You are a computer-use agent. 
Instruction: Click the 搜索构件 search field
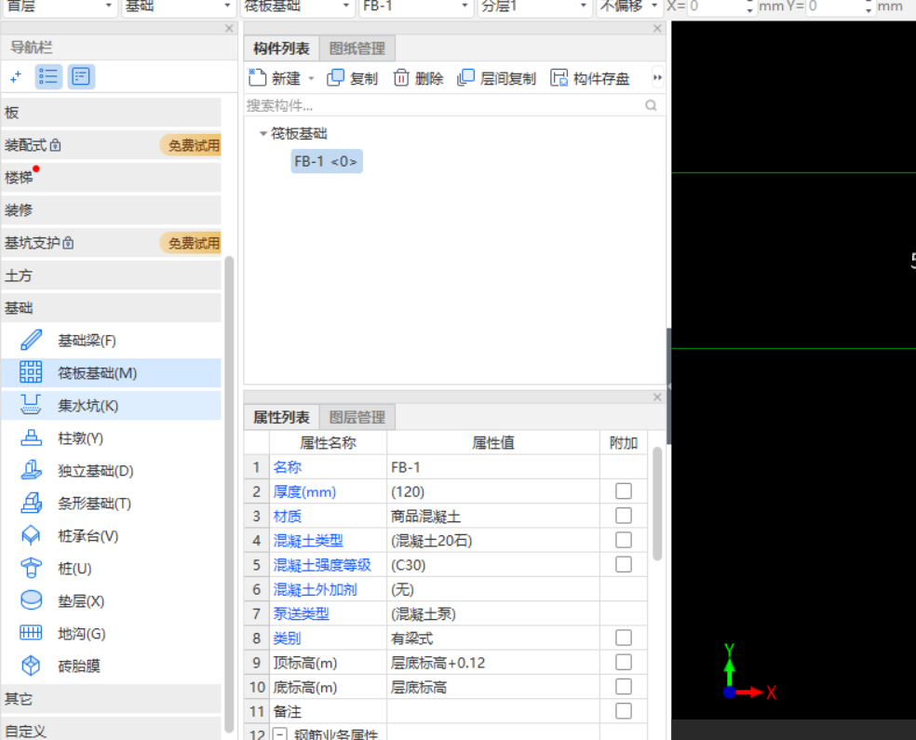click(444, 106)
